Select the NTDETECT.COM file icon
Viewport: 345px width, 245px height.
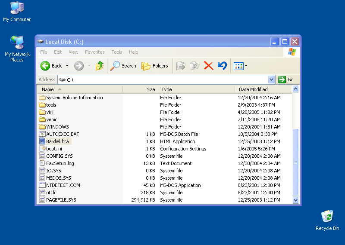42,185
